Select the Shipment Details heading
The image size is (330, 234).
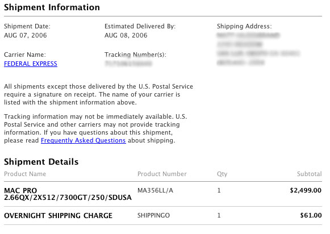pos(41,162)
